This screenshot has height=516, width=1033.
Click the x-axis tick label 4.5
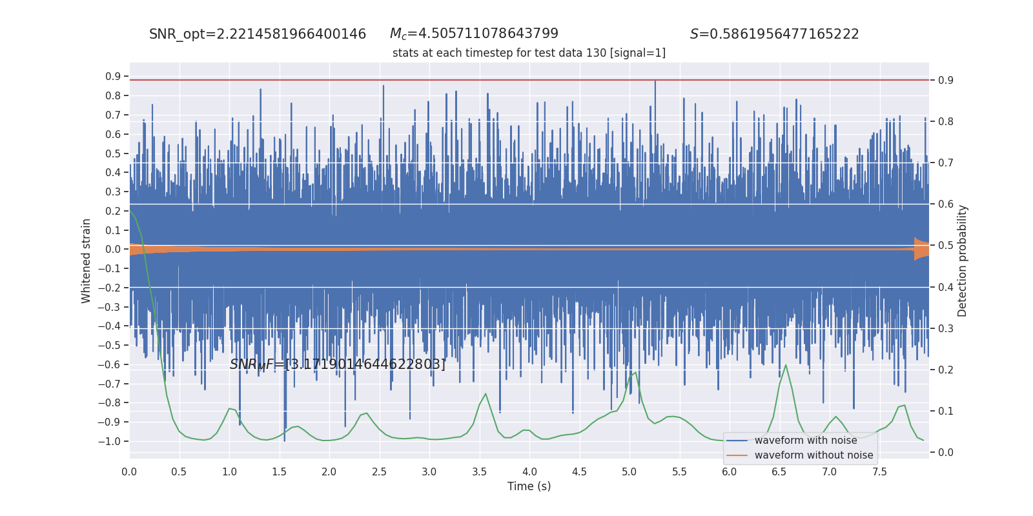[580, 472]
